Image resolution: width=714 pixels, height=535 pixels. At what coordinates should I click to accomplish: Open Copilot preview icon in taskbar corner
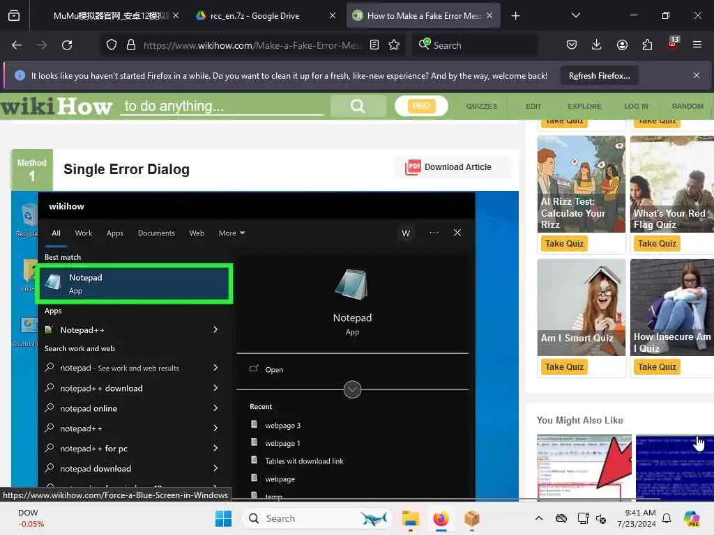(x=692, y=518)
